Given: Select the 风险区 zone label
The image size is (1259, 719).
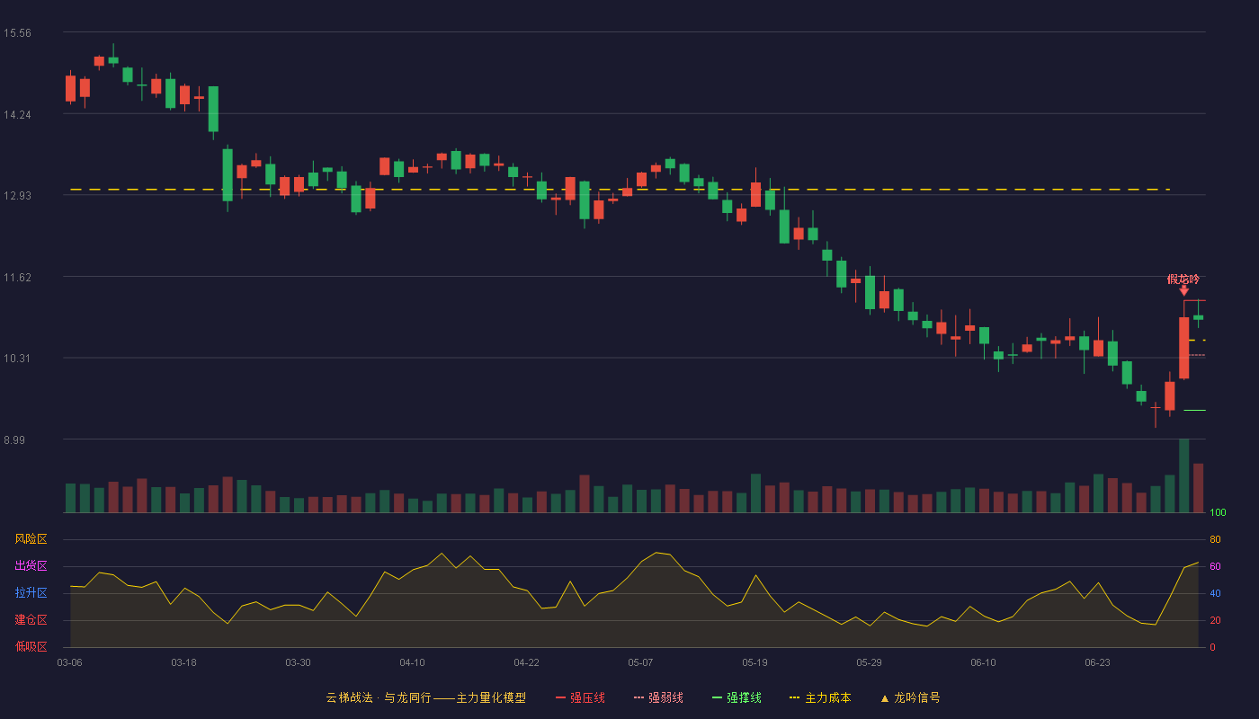Looking at the screenshot, I should 31,539.
